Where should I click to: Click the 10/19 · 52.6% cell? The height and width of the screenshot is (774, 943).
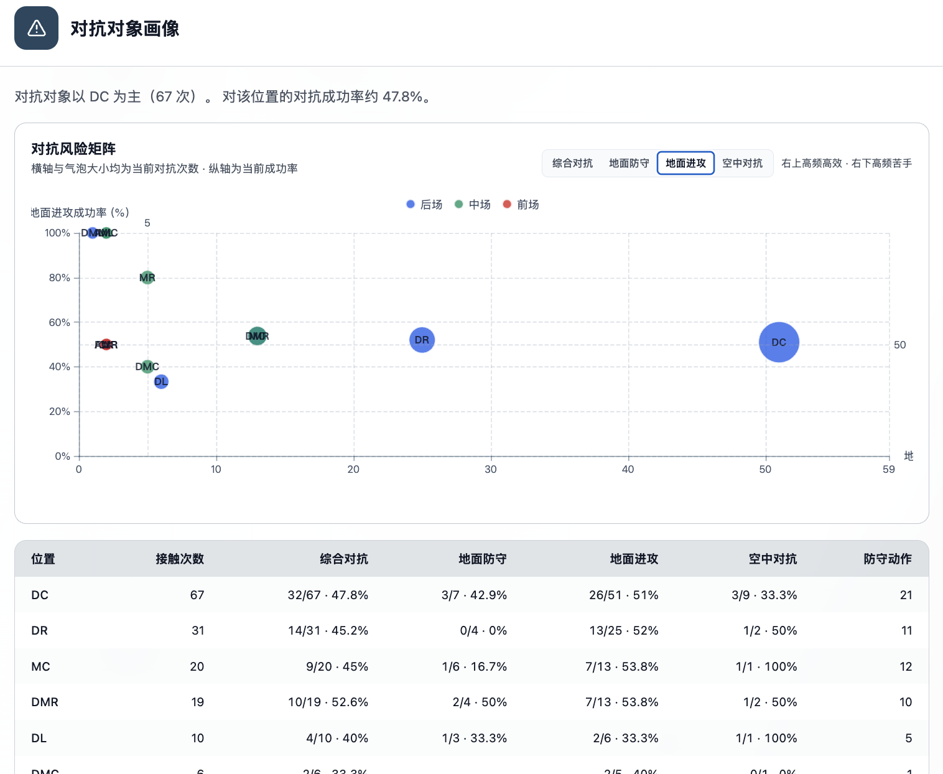pyautogui.click(x=328, y=702)
